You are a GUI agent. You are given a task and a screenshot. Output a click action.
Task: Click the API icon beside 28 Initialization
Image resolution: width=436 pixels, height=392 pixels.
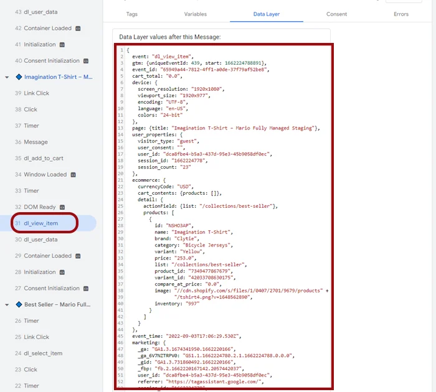(62, 273)
